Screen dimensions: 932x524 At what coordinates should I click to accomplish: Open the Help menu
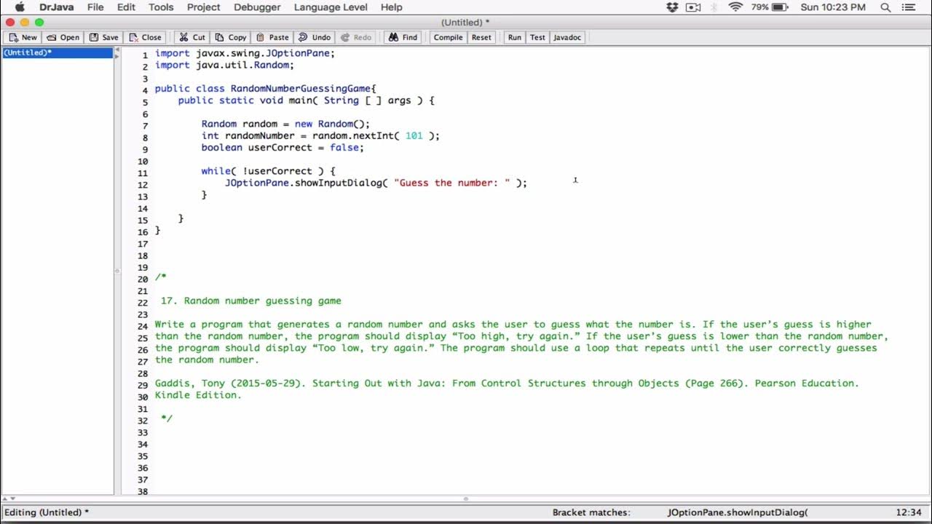pyautogui.click(x=392, y=7)
